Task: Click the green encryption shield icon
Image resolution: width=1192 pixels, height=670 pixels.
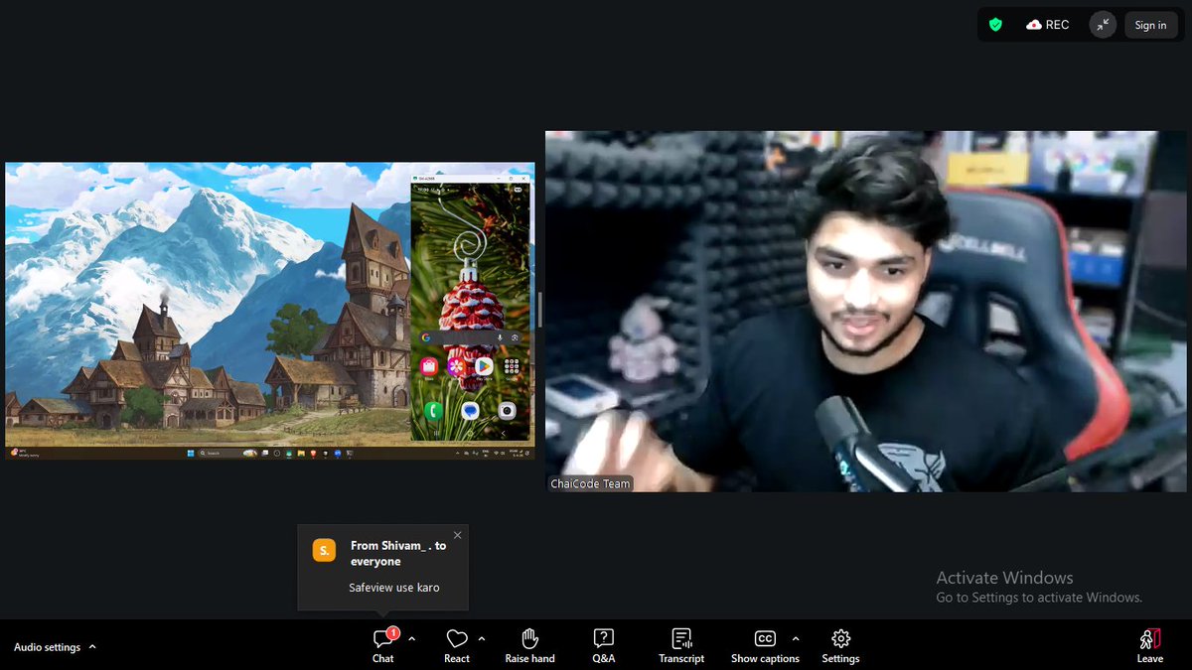Action: 995,25
